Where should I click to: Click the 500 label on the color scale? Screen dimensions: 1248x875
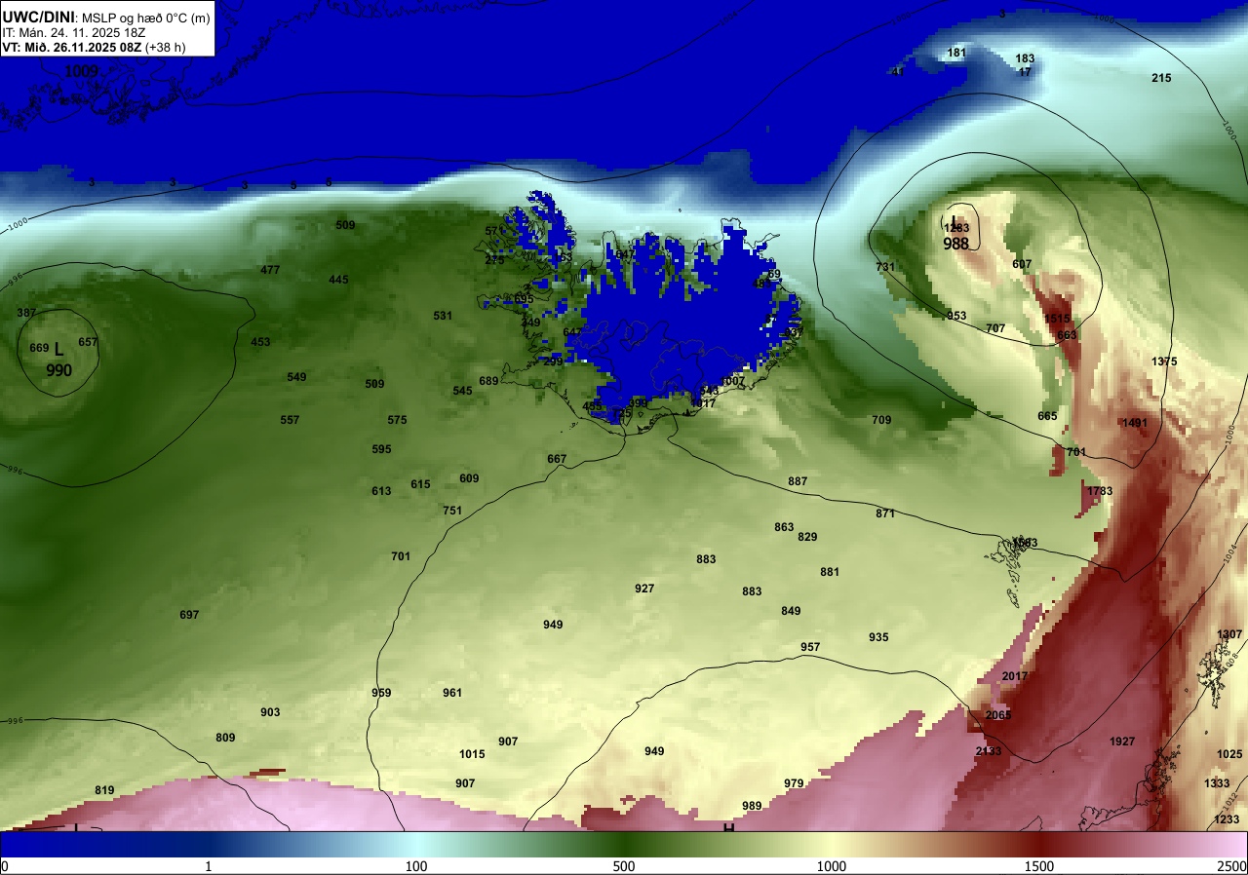624,866
